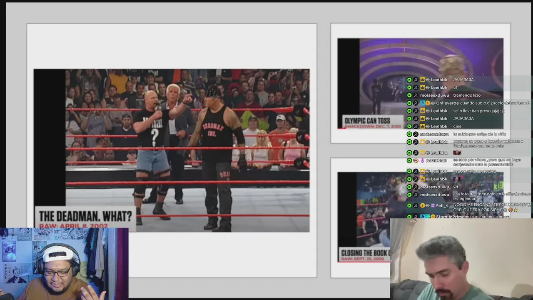Click the 'RAW: SEPT. 25, 2000' caption
The height and width of the screenshot is (300, 533).
pyautogui.click(x=362, y=259)
